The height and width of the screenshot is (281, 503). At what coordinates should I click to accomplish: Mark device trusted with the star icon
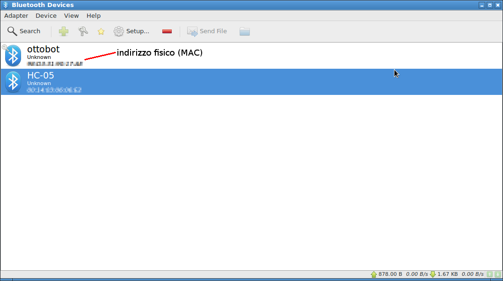coord(101,31)
